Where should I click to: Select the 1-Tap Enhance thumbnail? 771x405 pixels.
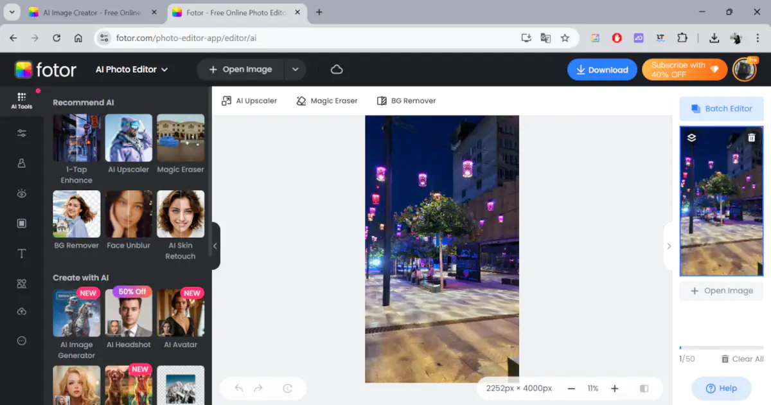(x=76, y=138)
